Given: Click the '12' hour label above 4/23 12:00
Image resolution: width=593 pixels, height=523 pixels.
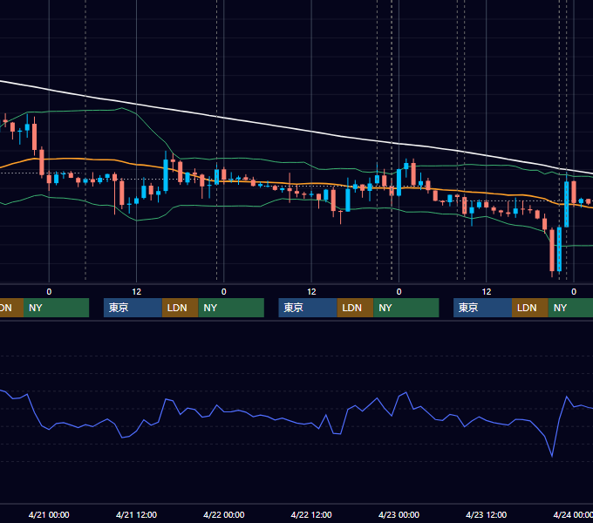Looking at the screenshot, I should tap(487, 292).
